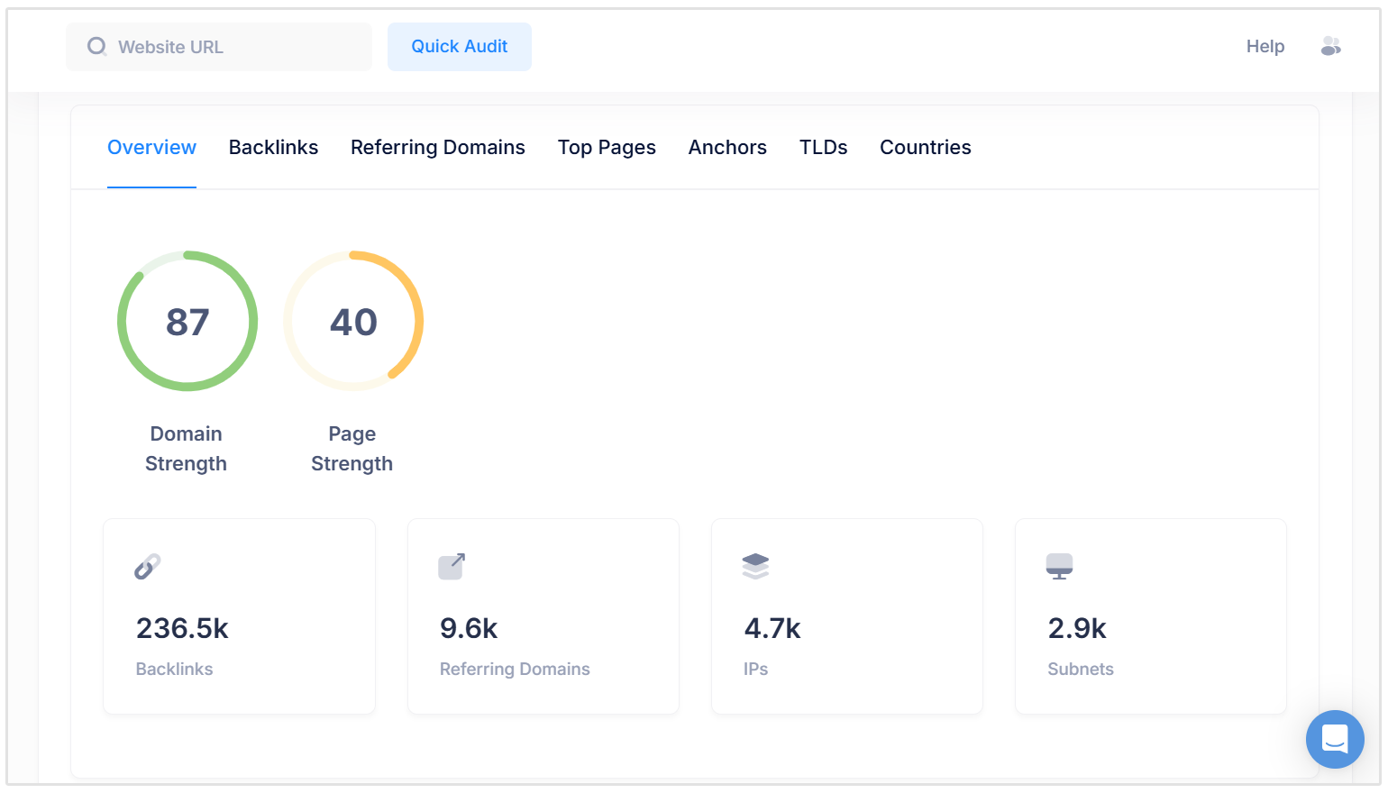Click the Page Strength 40 gauge
The height and width of the screenshot is (793, 1388).
click(353, 321)
